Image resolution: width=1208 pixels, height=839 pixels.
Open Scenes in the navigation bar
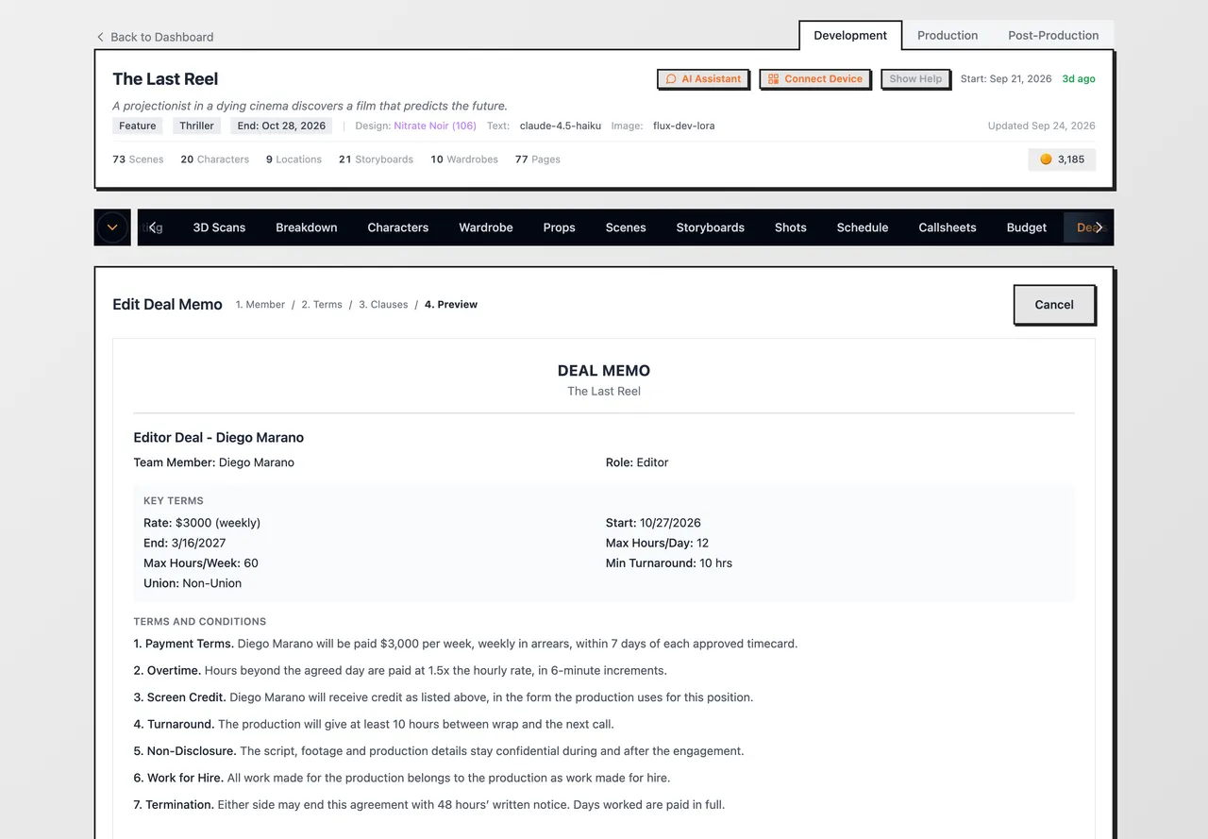click(626, 227)
